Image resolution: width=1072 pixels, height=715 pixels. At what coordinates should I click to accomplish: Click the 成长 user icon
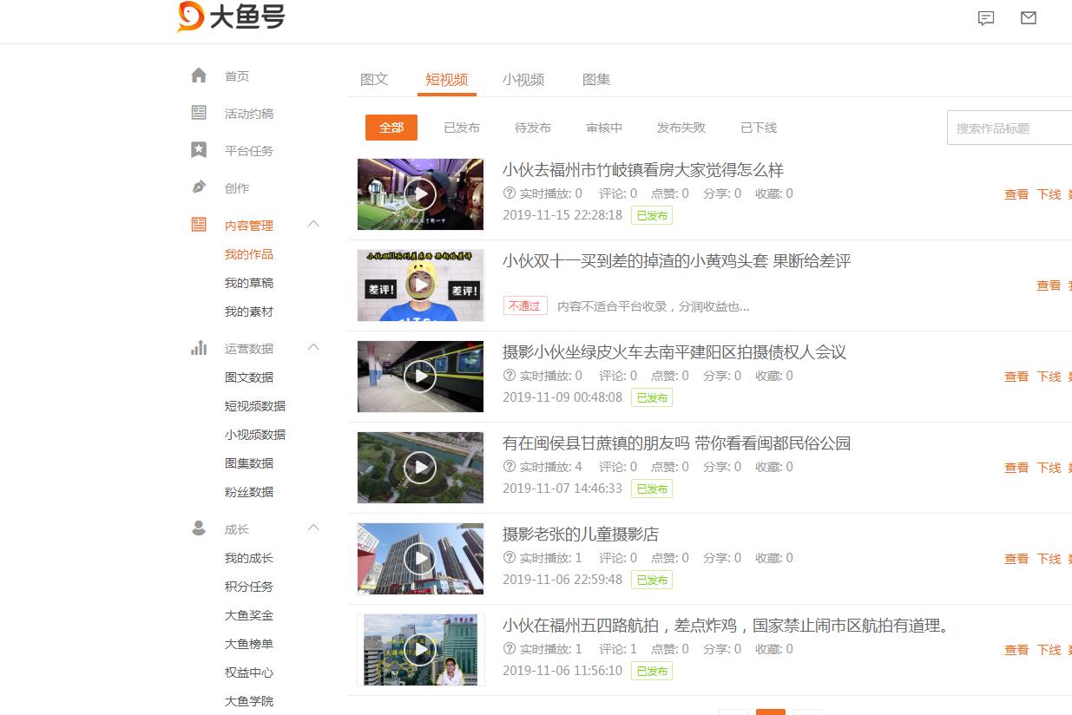pyautogui.click(x=199, y=528)
